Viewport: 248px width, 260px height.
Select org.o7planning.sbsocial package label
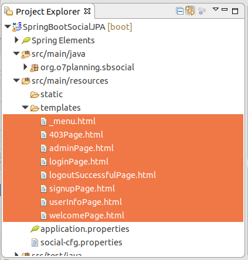click(87, 67)
